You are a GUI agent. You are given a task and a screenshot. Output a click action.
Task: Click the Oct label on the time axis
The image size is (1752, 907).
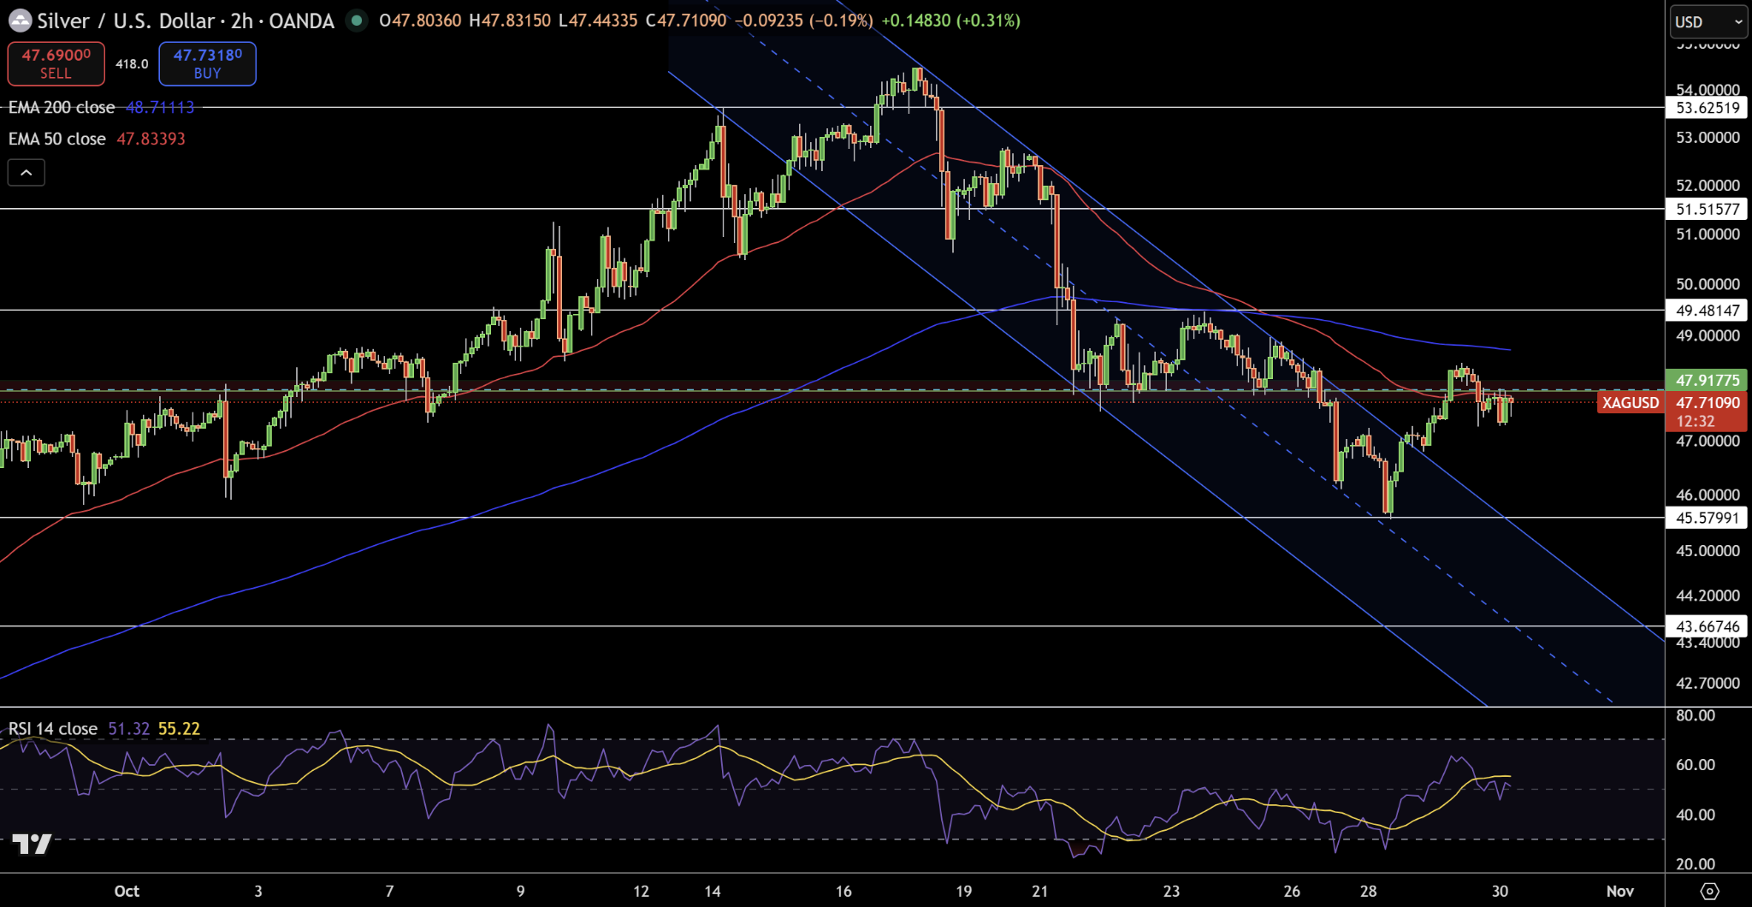coord(127,891)
